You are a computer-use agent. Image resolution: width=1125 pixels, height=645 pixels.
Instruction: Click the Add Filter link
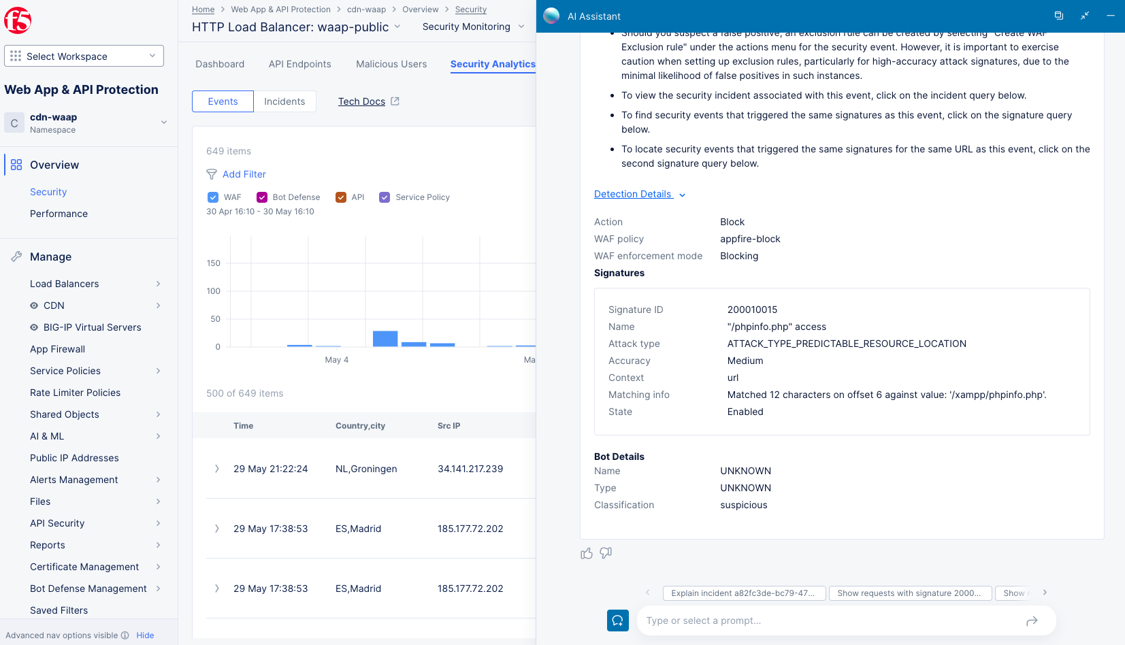pos(244,174)
